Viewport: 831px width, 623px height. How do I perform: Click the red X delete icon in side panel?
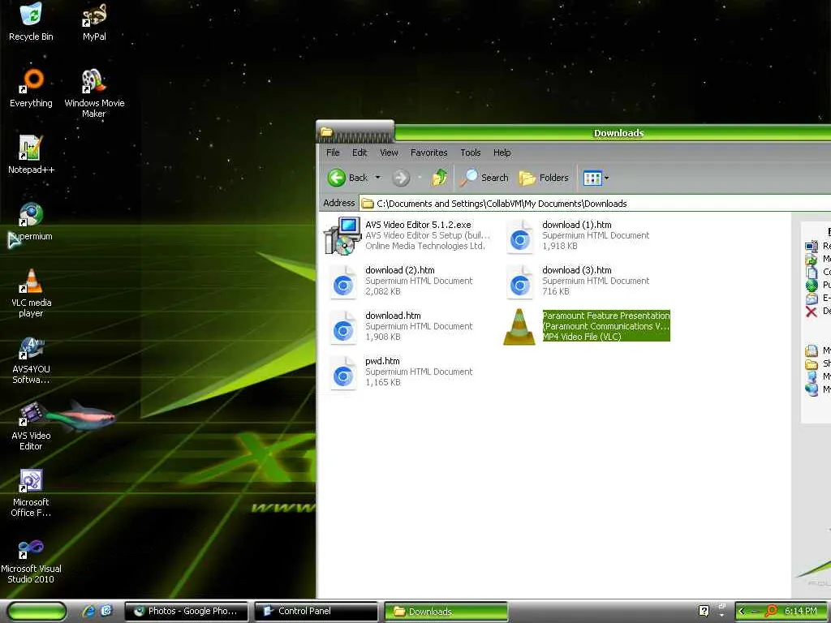click(812, 311)
